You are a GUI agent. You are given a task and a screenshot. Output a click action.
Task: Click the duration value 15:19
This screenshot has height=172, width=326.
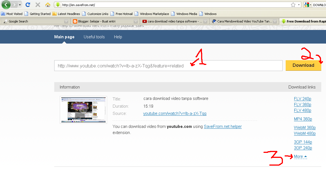click(148, 106)
